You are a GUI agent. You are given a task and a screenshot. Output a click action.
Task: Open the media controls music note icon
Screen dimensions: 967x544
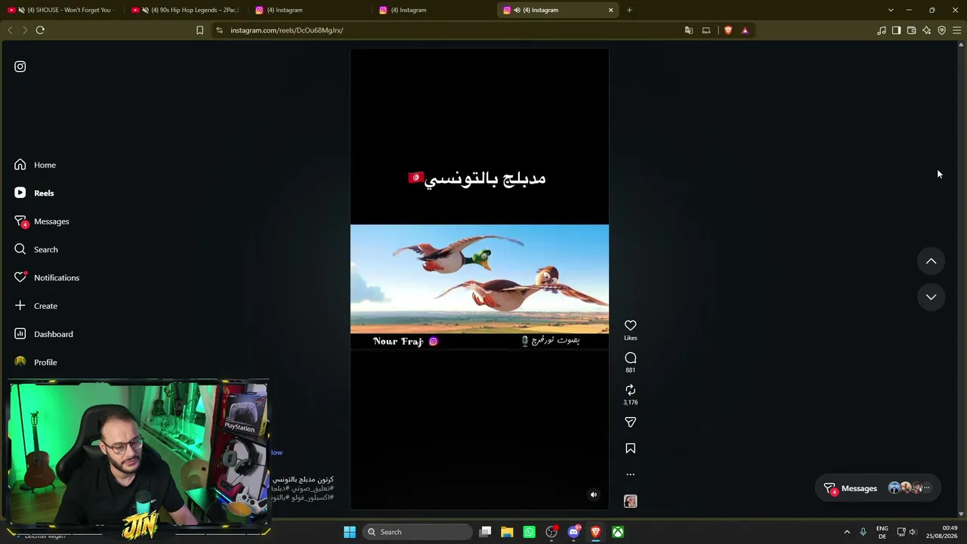[x=882, y=30]
